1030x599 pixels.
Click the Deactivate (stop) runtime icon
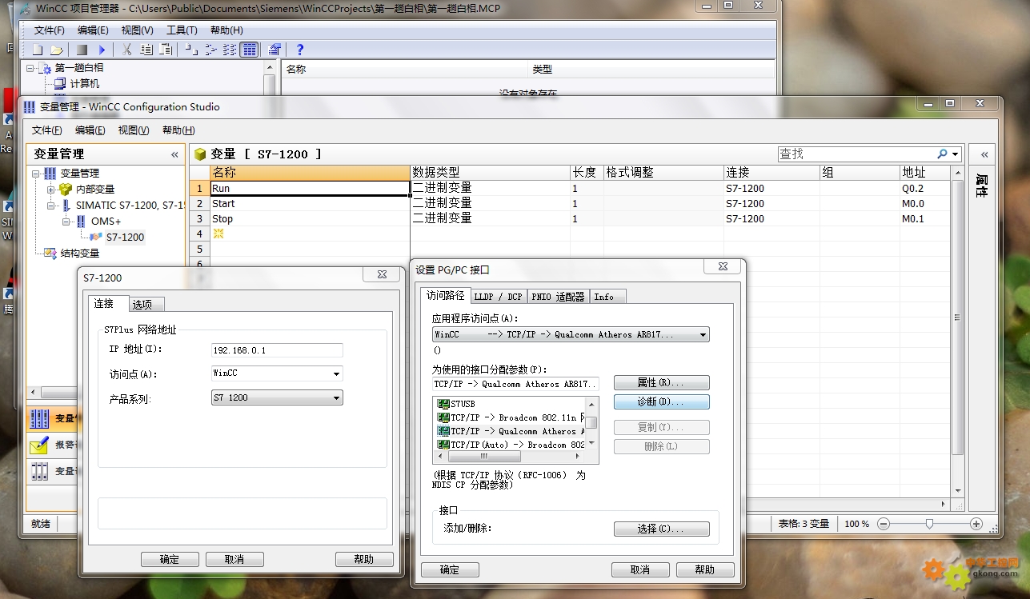[x=82, y=50]
